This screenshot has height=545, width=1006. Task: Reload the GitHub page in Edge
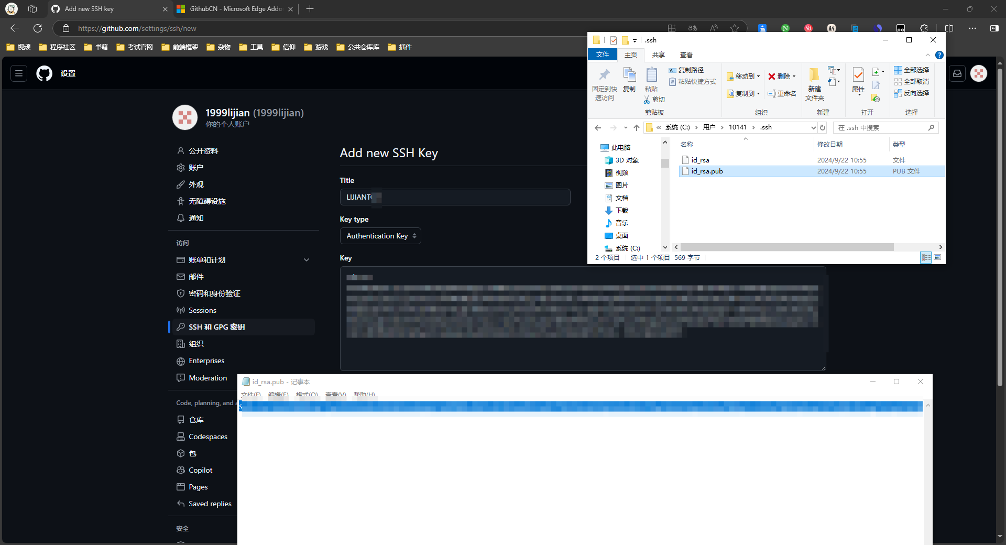click(38, 28)
